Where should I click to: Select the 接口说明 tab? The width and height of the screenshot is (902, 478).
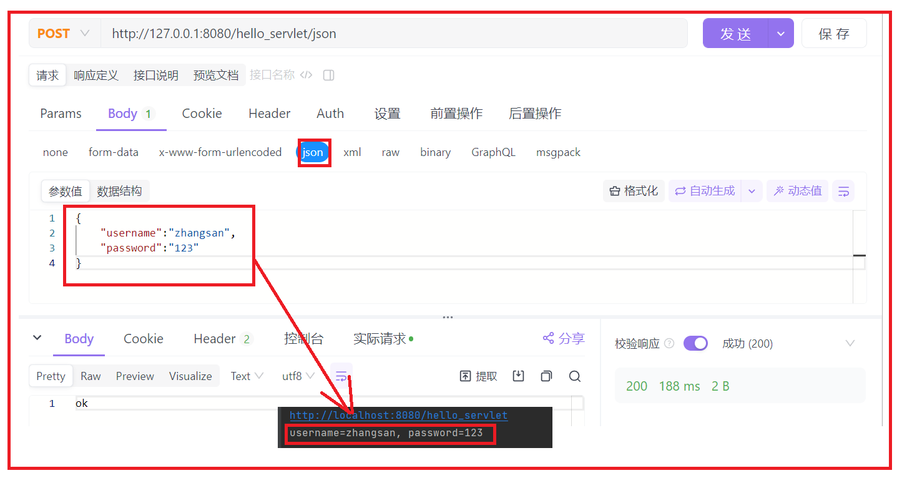[x=156, y=75]
